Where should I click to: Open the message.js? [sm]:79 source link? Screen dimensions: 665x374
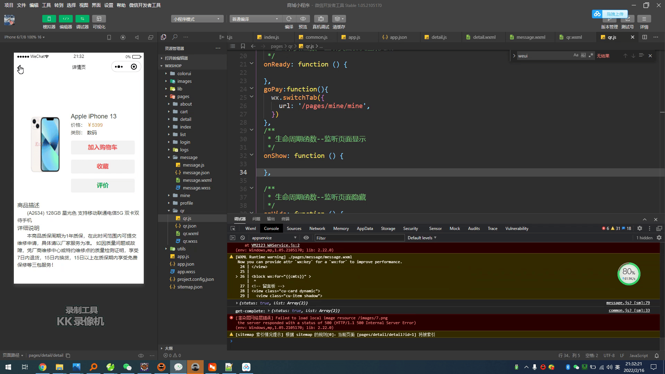[x=628, y=303]
